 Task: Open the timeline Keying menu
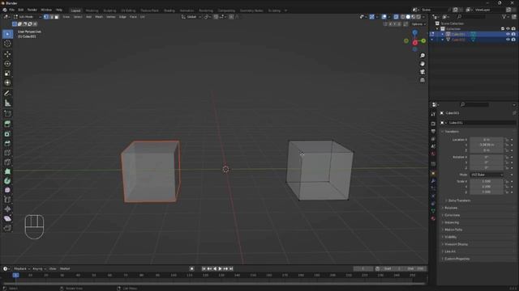(x=39, y=269)
